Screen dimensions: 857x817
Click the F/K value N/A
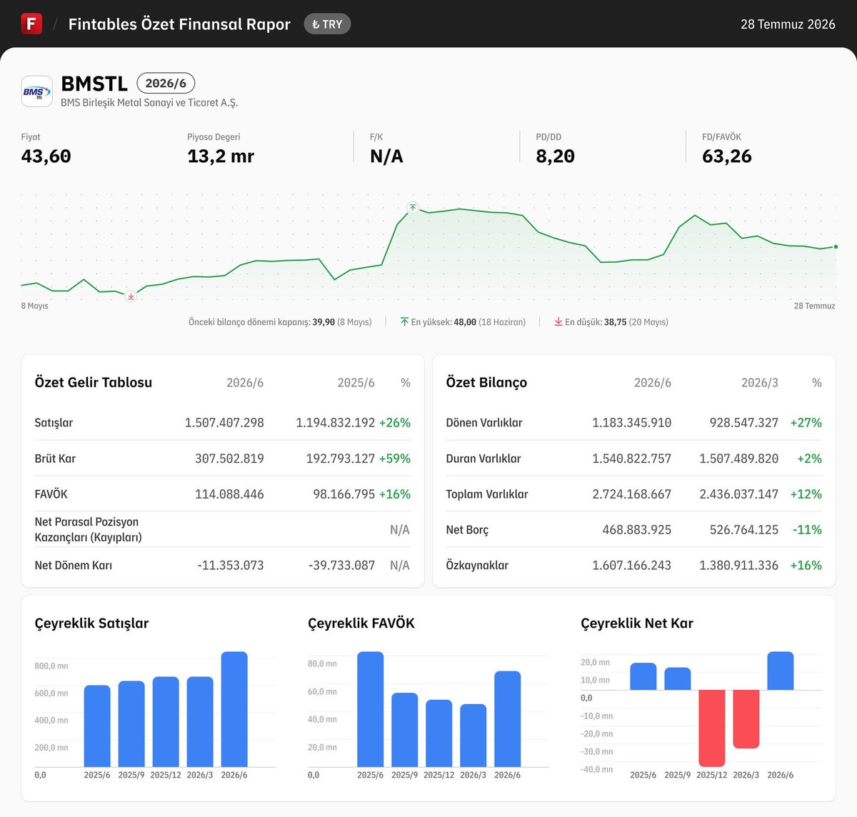pyautogui.click(x=386, y=156)
